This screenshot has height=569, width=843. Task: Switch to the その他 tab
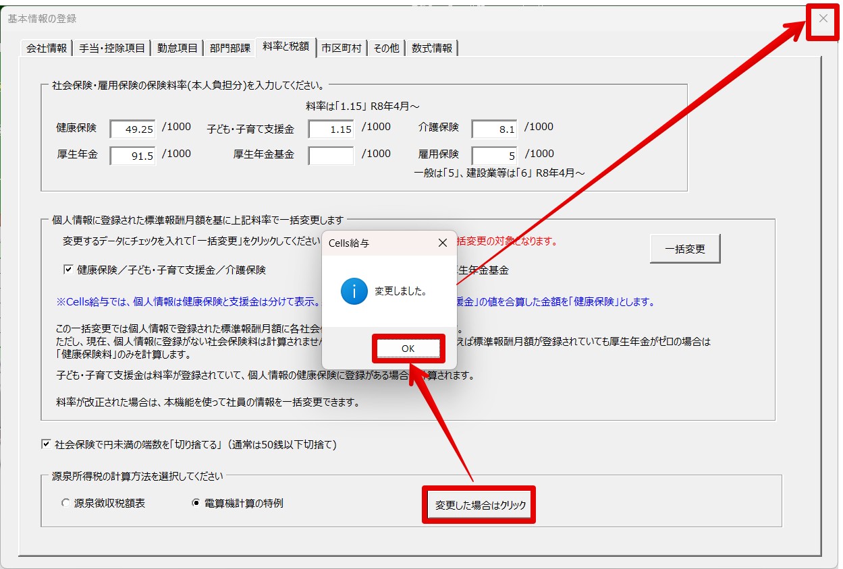(386, 48)
